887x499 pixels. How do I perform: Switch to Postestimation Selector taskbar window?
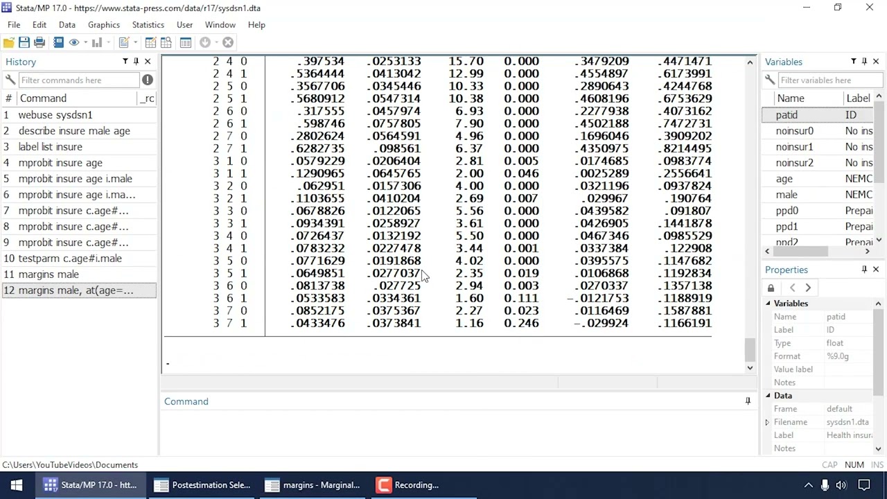click(x=202, y=485)
